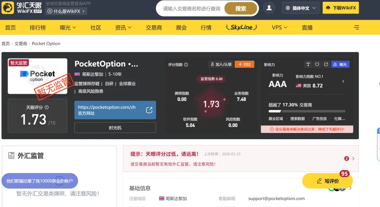This screenshot has width=380, height=207.
Task: Open the pocketoption.com/zh official website link
Action: coord(115,110)
